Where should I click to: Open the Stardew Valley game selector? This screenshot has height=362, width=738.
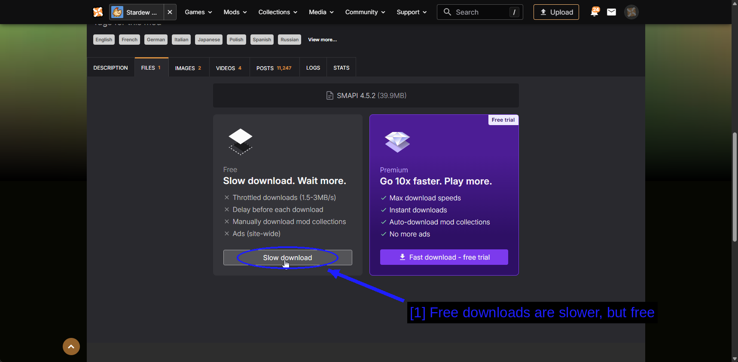pyautogui.click(x=137, y=12)
